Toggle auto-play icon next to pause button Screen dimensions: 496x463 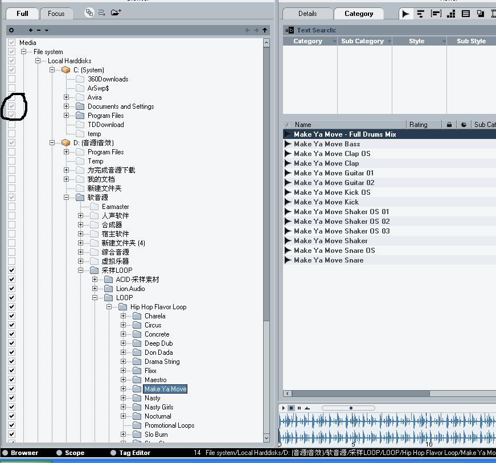tap(307, 408)
